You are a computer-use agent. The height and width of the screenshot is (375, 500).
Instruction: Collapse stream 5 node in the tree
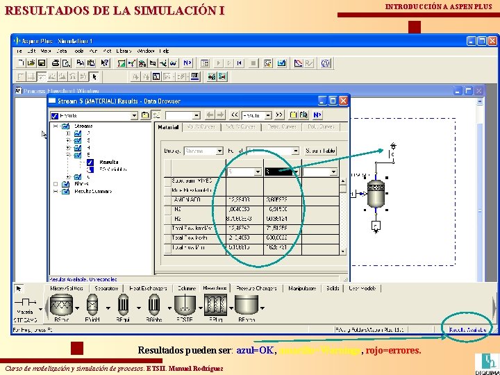68,155
